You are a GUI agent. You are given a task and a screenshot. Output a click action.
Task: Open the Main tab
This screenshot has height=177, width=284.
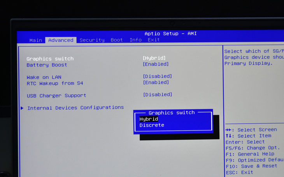[x=36, y=40]
